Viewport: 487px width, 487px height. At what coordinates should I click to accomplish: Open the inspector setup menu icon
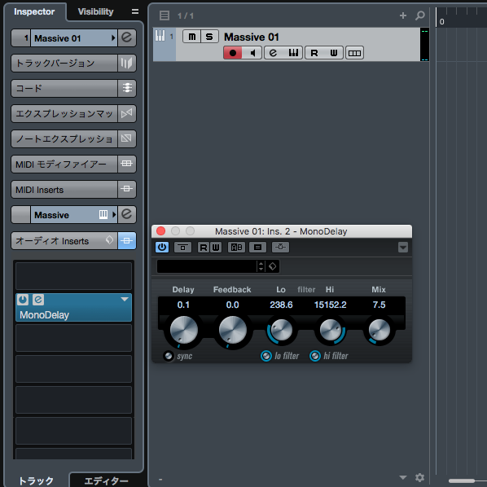click(x=135, y=11)
